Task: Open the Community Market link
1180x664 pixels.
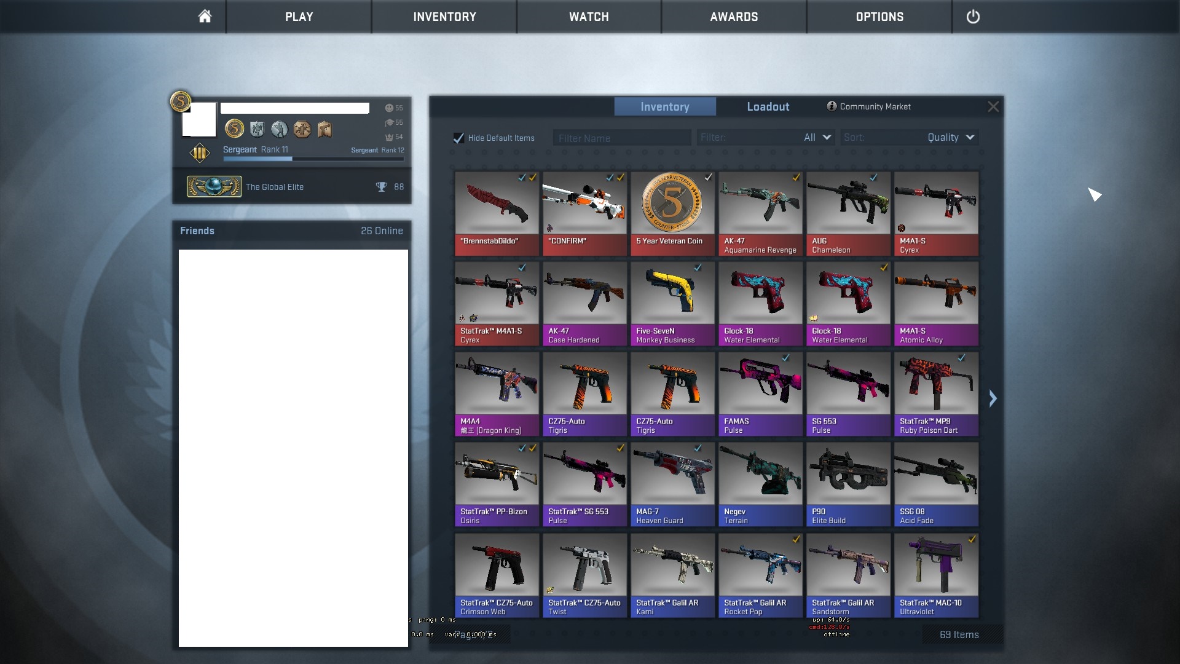Action: [869, 106]
